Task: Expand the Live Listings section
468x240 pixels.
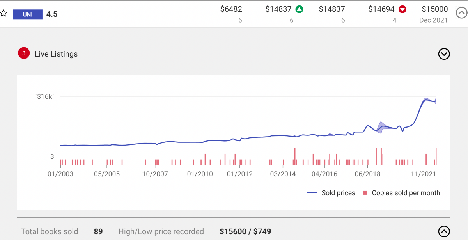Action: tap(444, 54)
